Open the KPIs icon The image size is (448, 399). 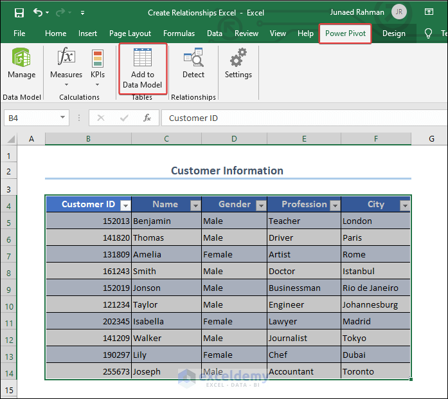tap(98, 59)
